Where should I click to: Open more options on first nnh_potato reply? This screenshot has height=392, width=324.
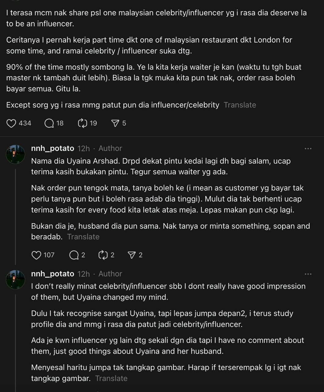click(x=308, y=149)
